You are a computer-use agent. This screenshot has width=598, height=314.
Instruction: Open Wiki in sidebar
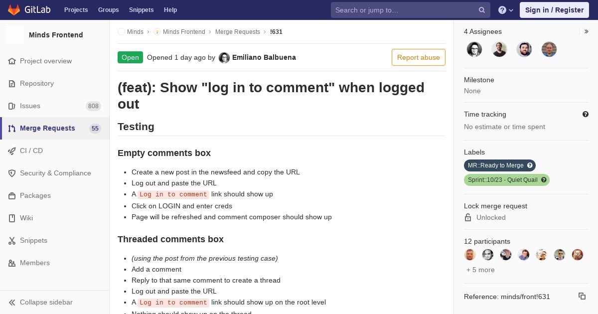click(55, 218)
